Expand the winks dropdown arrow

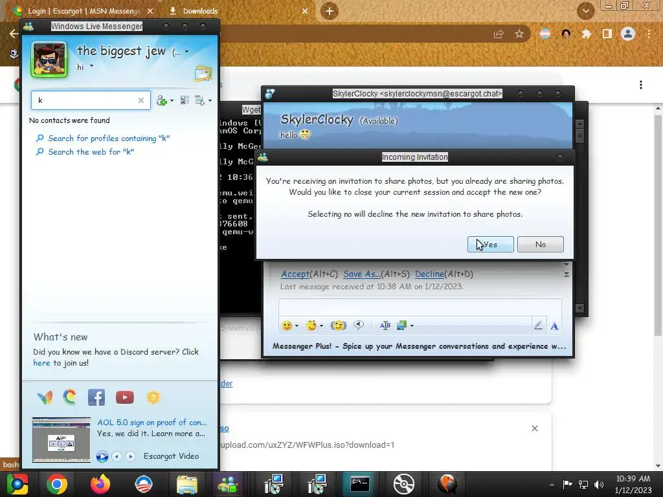(x=321, y=326)
